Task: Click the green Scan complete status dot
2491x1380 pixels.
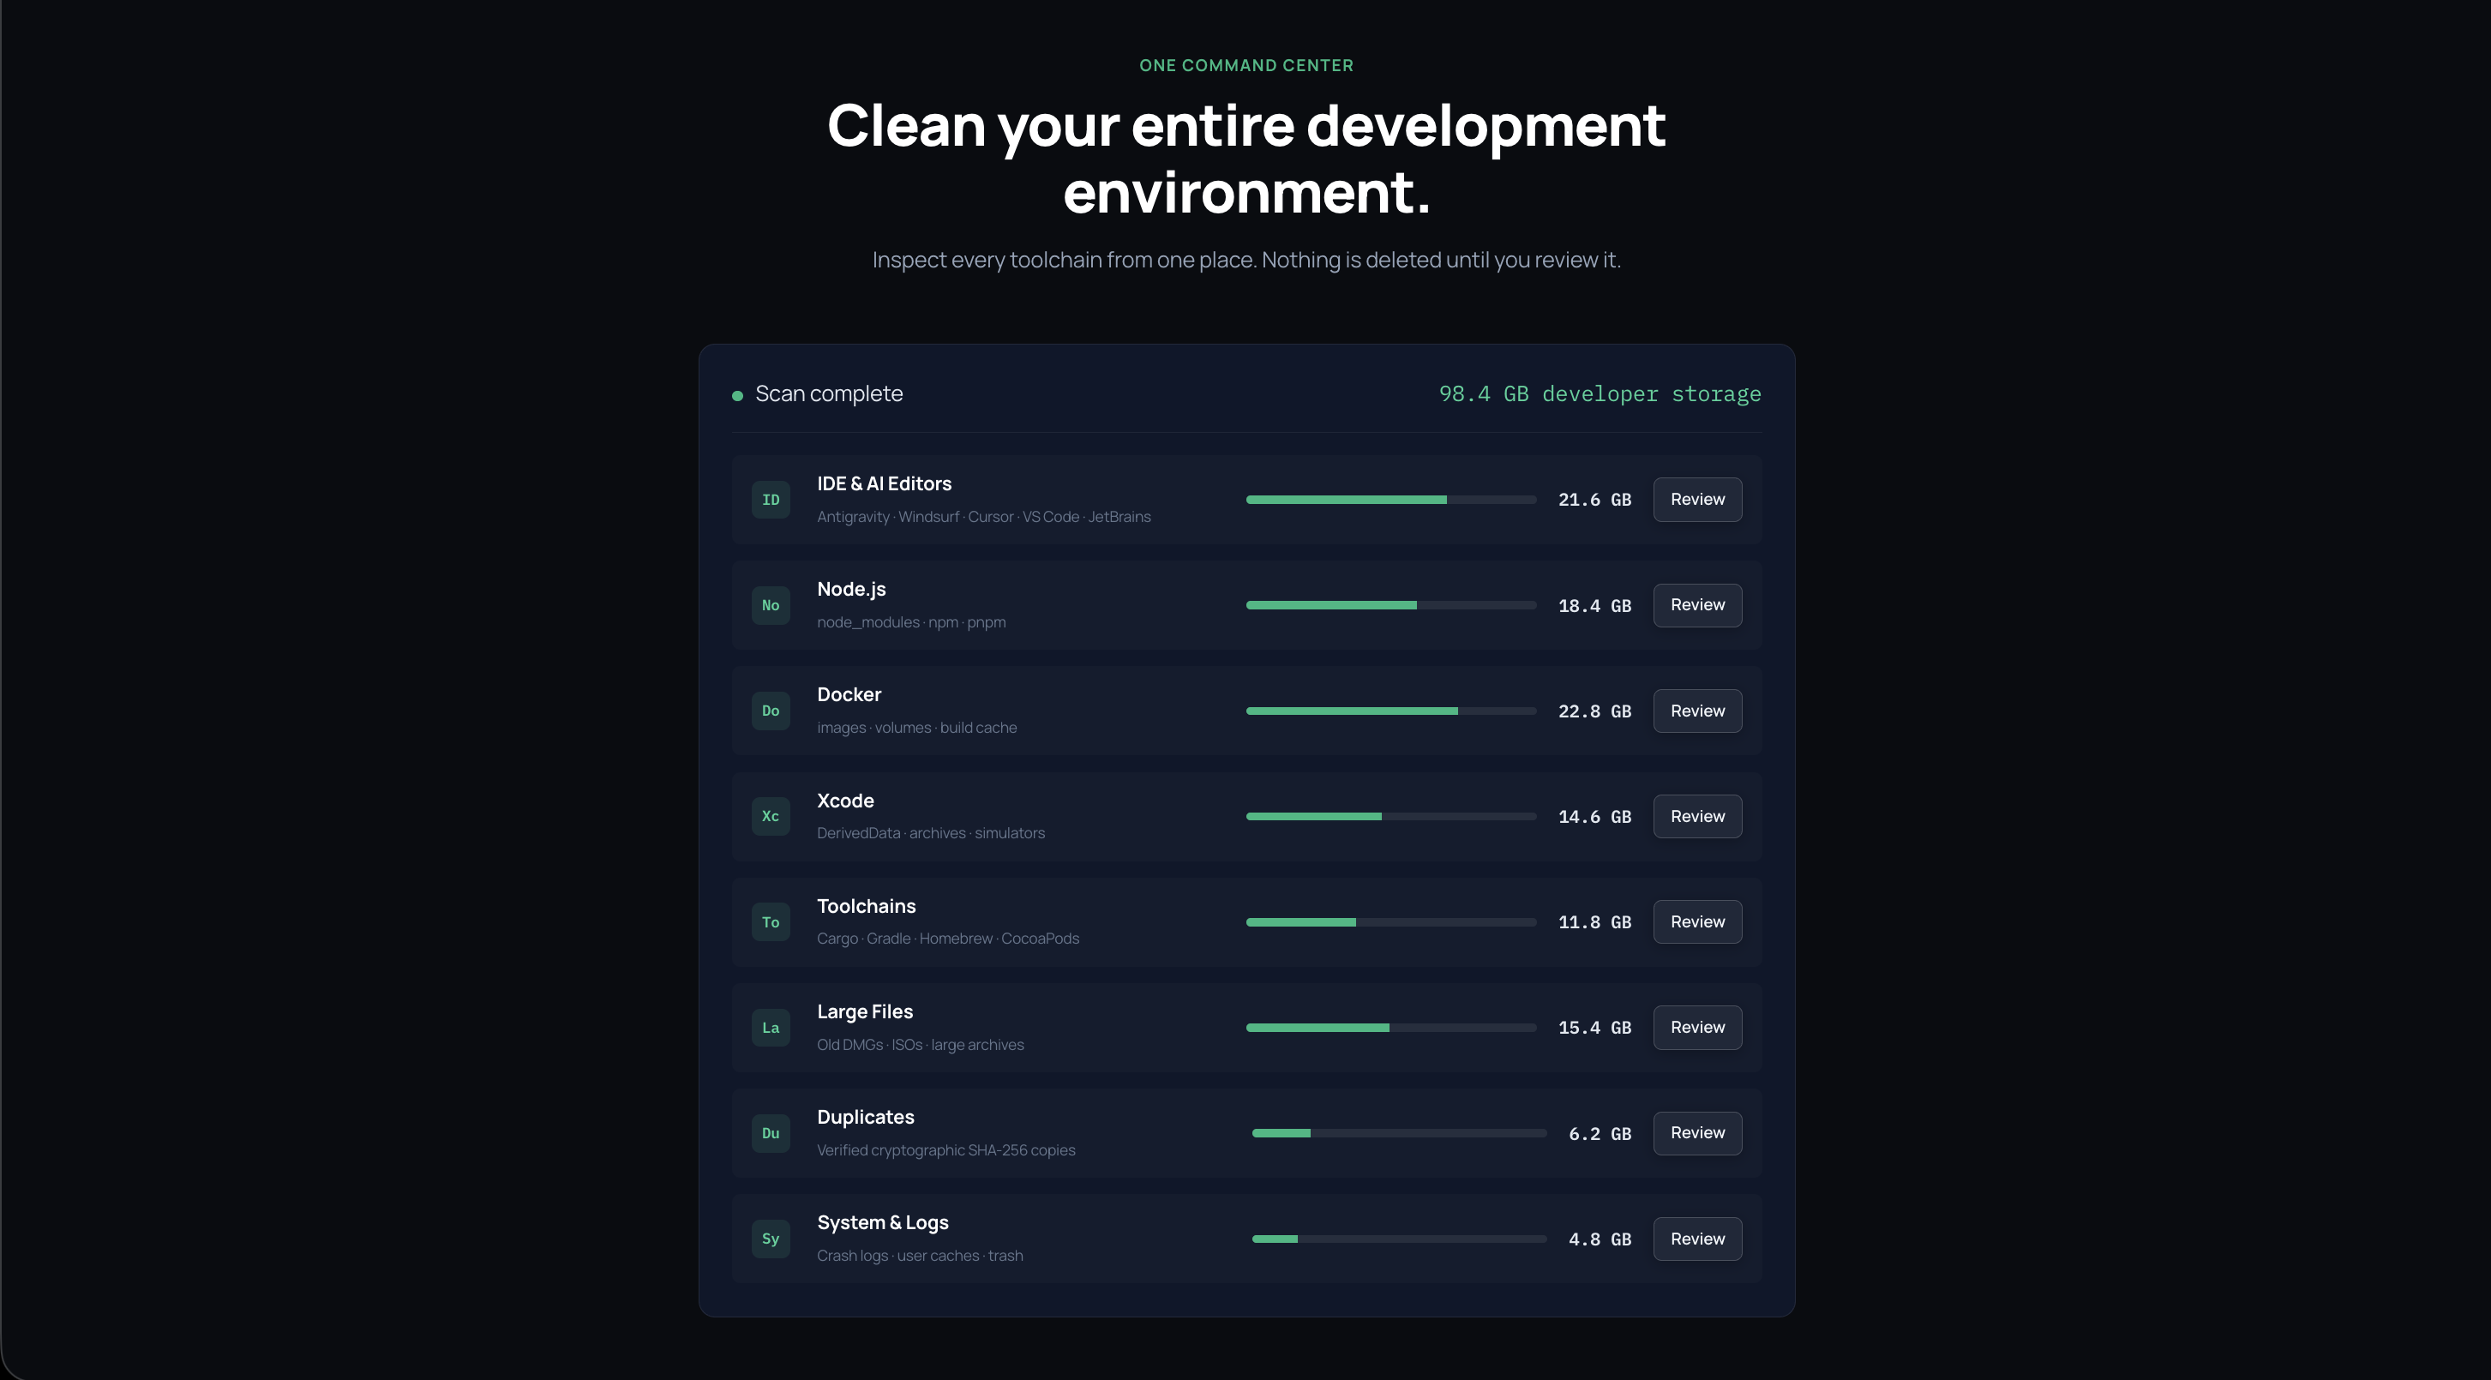Action: coord(738,395)
